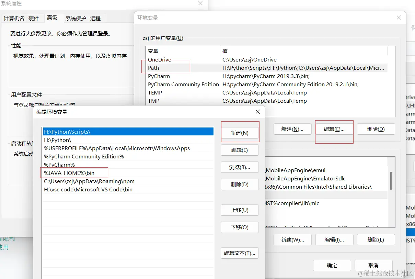Select the %JAVA_HOME%\bin entry
Screen dimensions: 415x279
(x=128, y=173)
